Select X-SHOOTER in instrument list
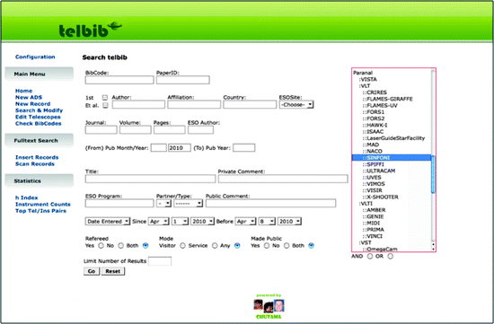Image resolution: width=494 pixels, height=324 pixels. [380, 197]
